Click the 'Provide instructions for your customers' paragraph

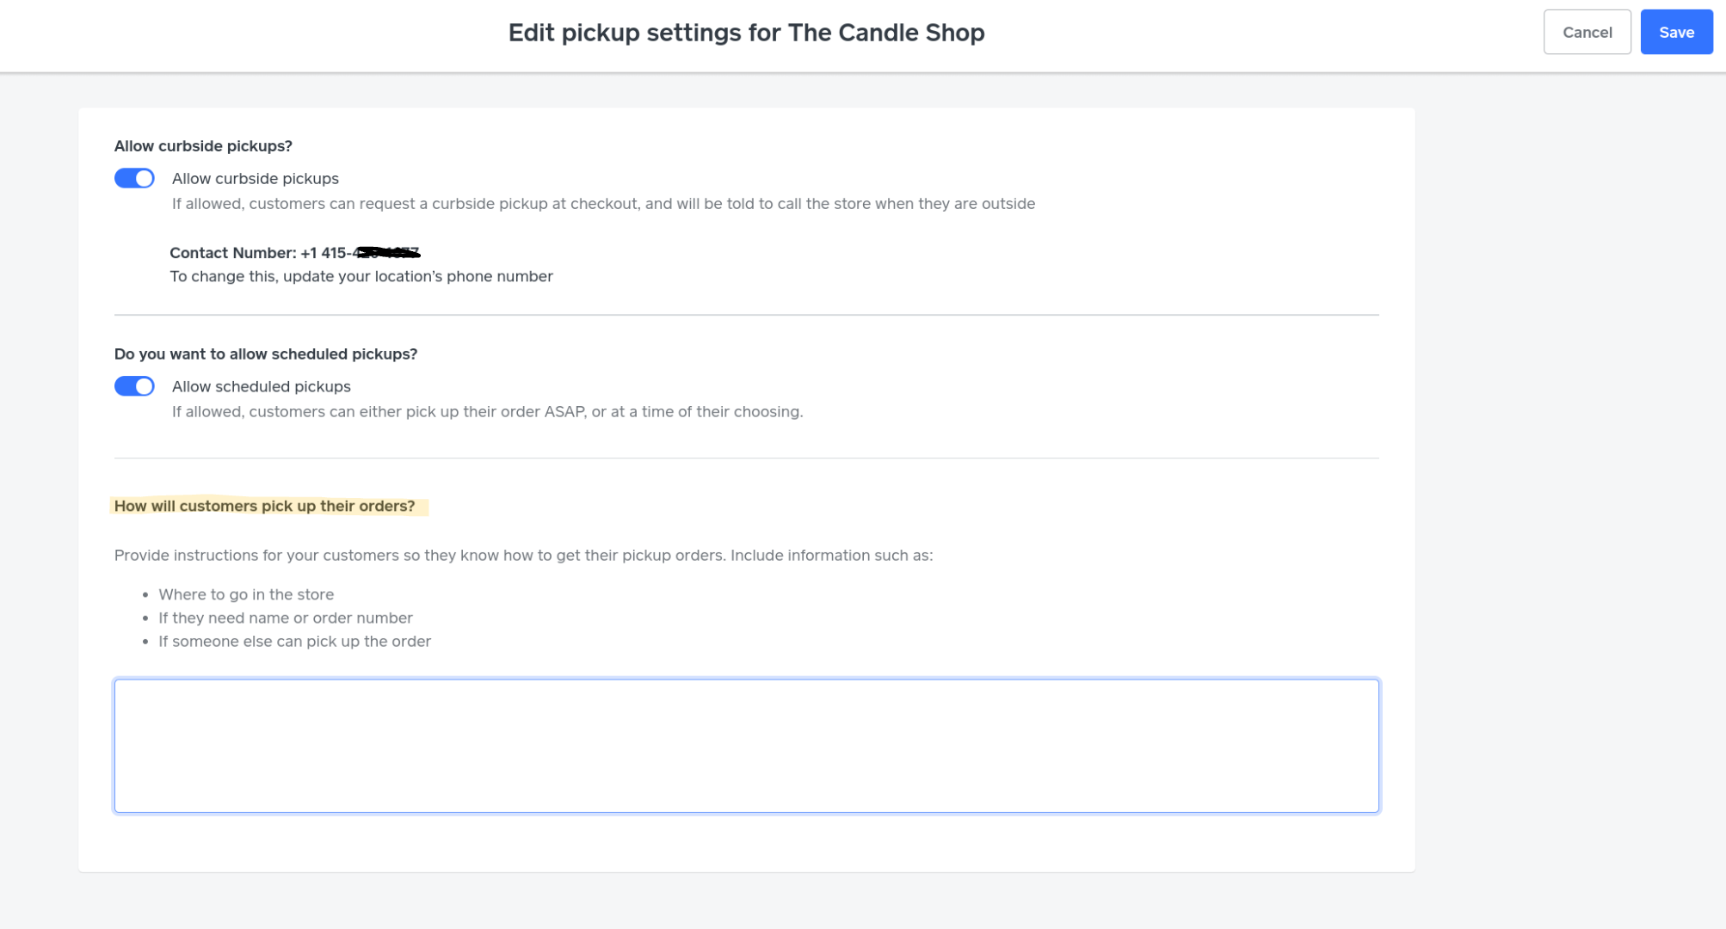click(523, 556)
